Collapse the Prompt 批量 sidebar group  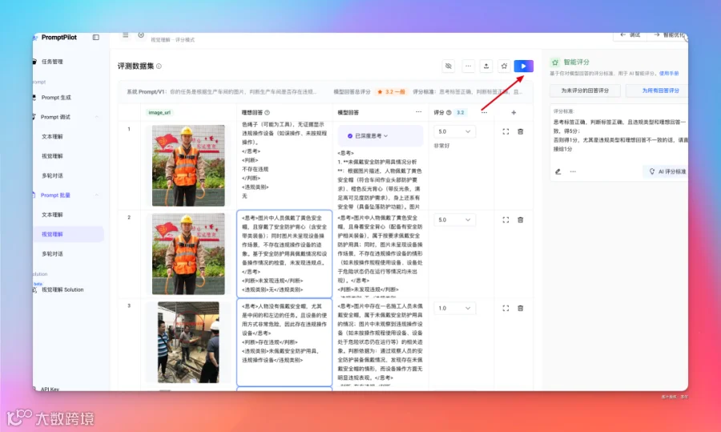tap(97, 195)
